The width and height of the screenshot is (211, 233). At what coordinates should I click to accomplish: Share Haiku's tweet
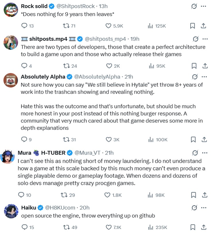point(203,227)
